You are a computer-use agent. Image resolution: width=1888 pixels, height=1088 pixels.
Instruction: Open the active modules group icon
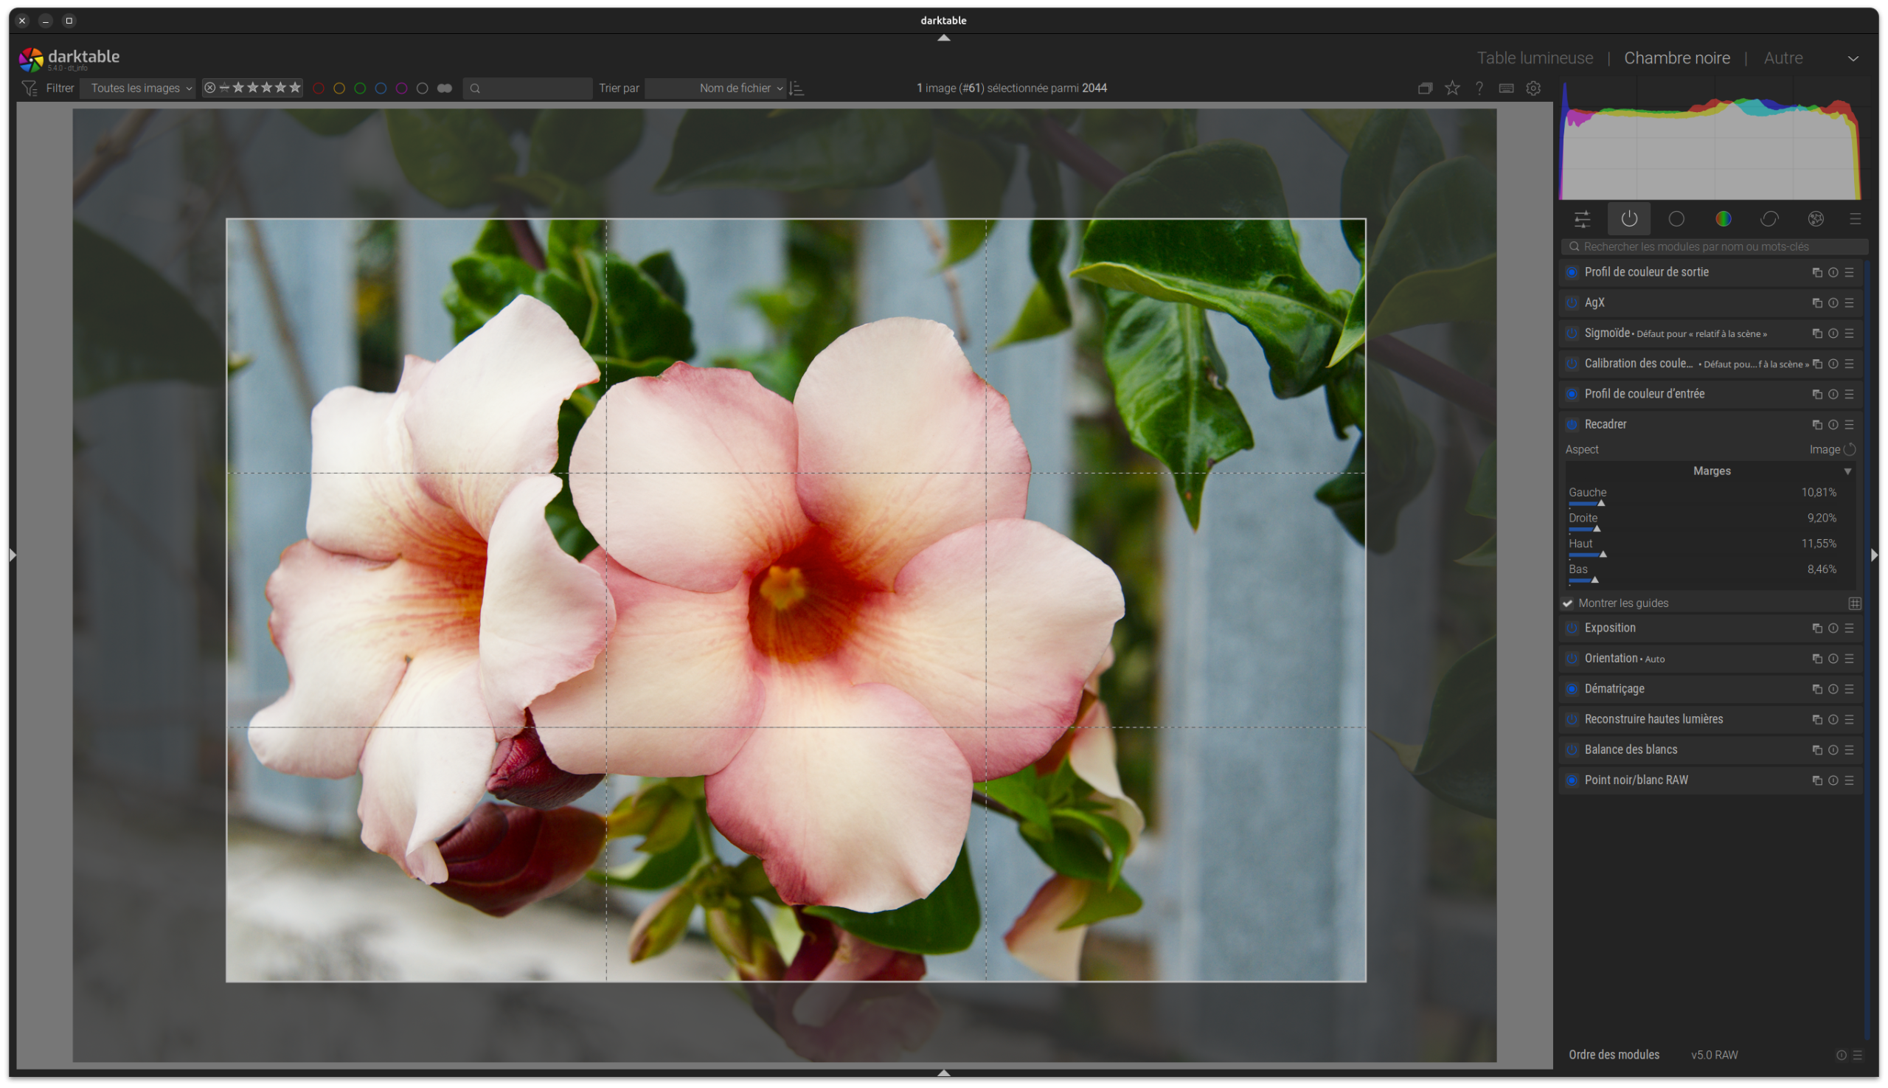tap(1629, 218)
